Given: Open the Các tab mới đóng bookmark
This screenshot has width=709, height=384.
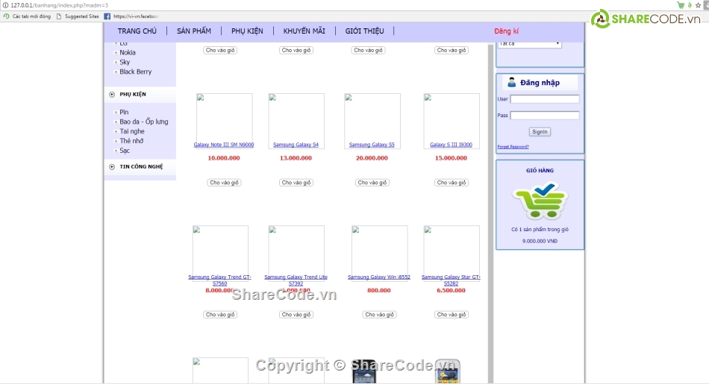Looking at the screenshot, I should pos(27,16).
